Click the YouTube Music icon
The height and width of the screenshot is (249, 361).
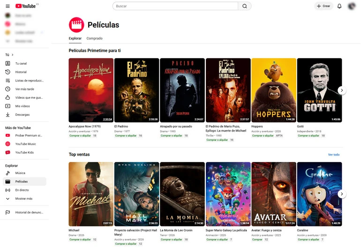[8, 144]
